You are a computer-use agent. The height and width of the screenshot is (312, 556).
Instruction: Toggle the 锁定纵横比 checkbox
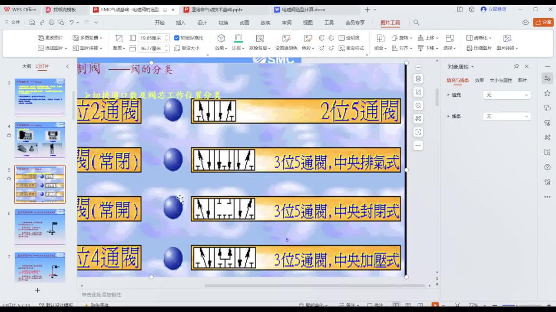click(177, 38)
